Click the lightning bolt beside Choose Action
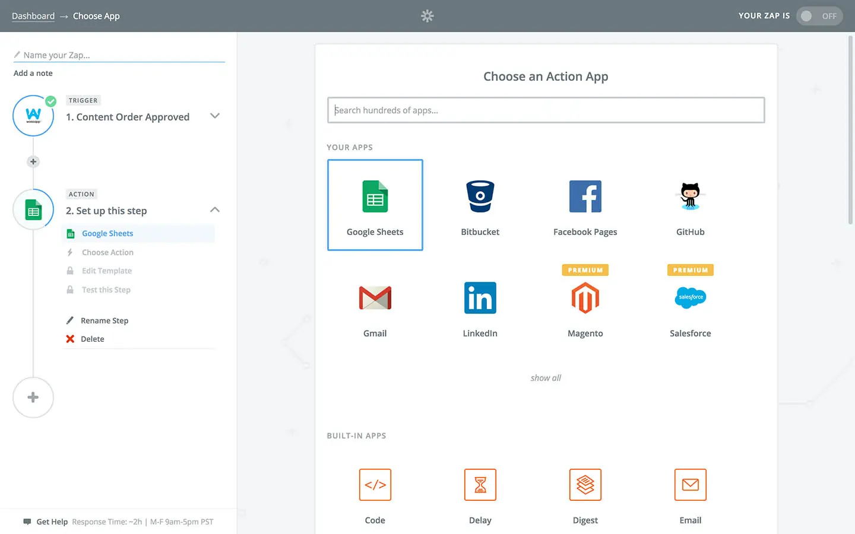This screenshot has width=855, height=534. pyautogui.click(x=70, y=252)
